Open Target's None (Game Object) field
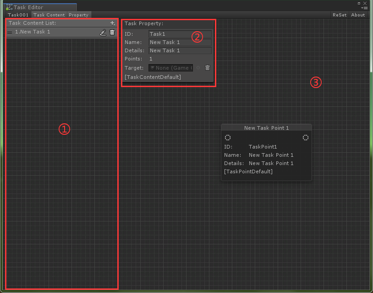 [x=170, y=67]
